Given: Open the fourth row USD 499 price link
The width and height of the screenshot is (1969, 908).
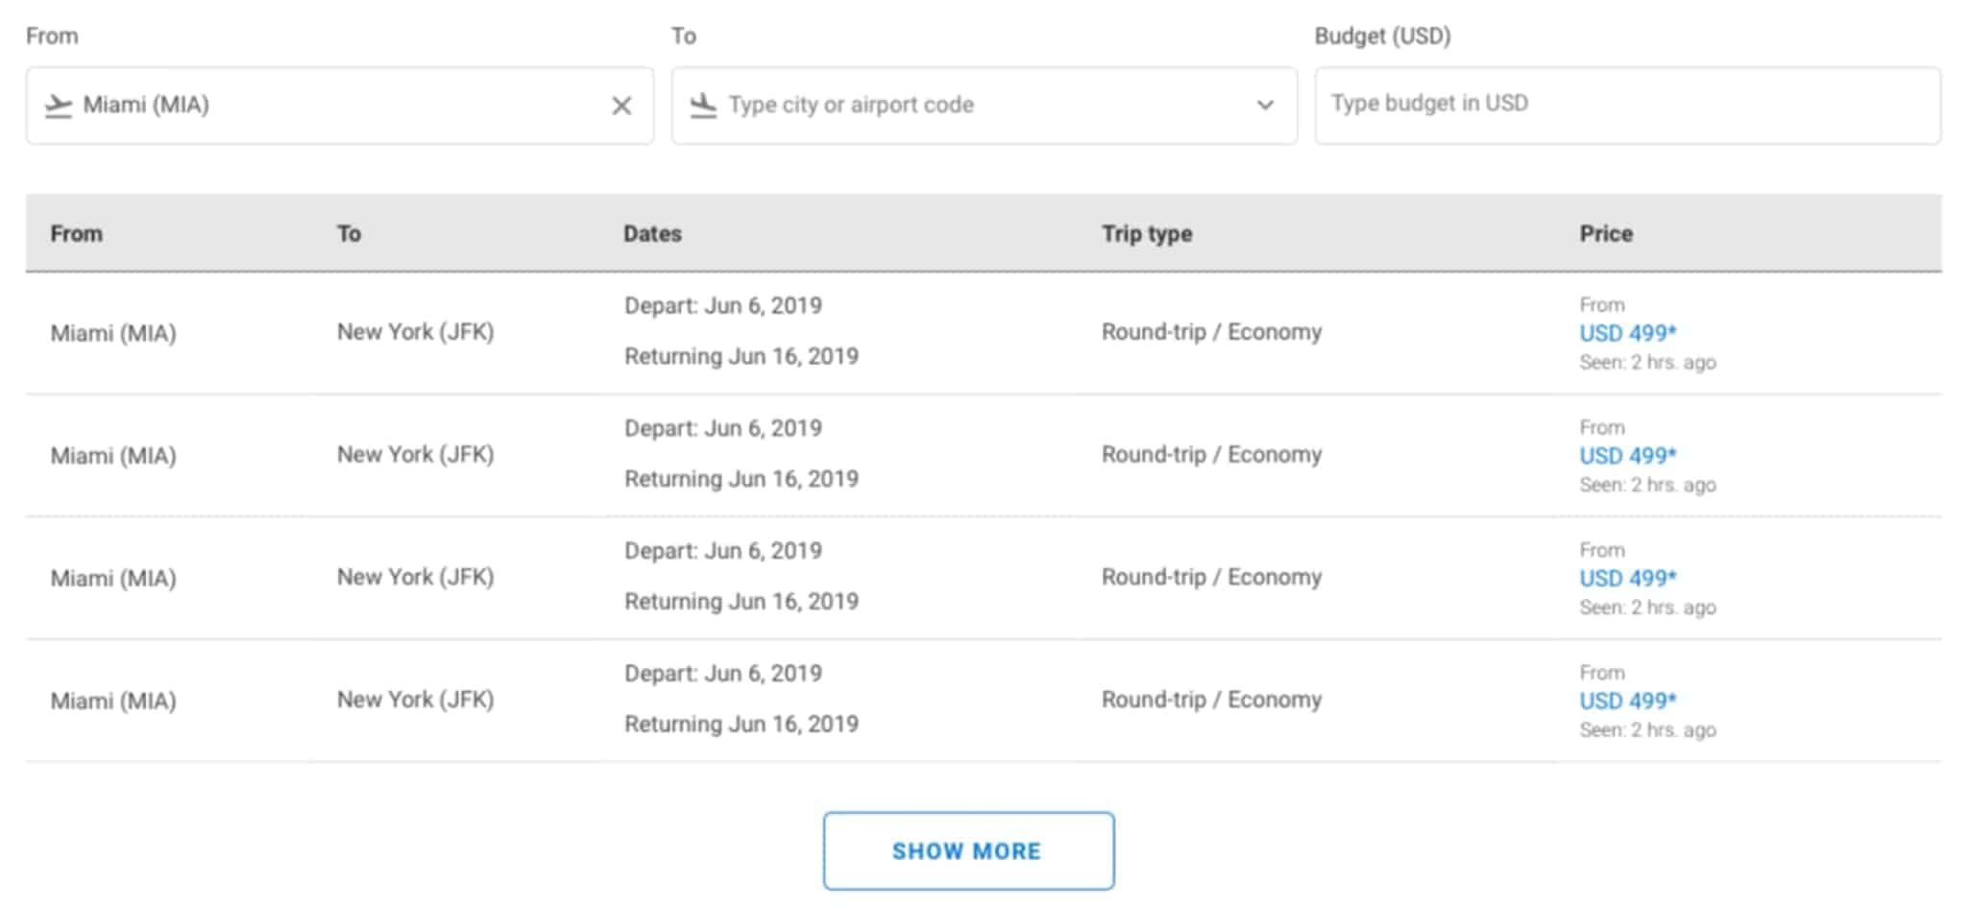Looking at the screenshot, I should [1627, 702].
